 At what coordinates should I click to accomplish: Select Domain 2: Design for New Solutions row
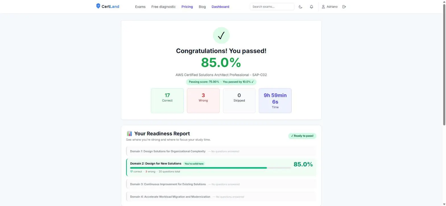coord(221,167)
